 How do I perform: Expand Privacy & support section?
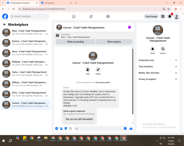point(158,79)
